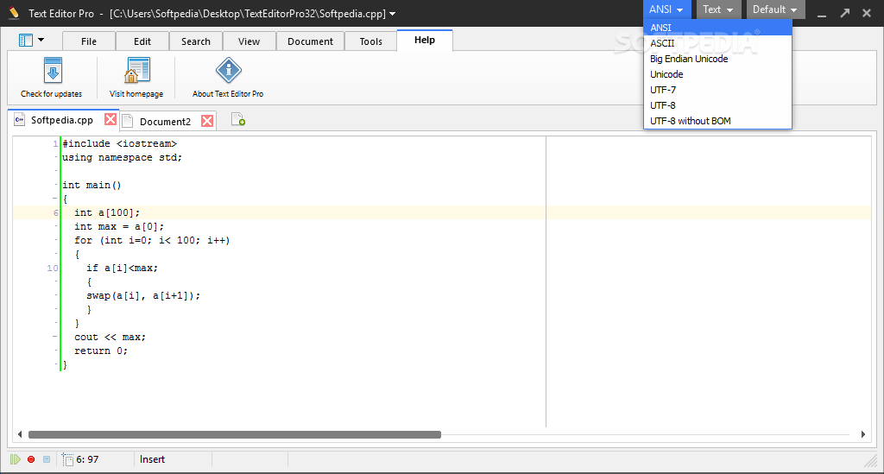This screenshot has height=474, width=884.
Task: Click the 'swap(a[i], a[i+1]);' line
Action: [143, 295]
